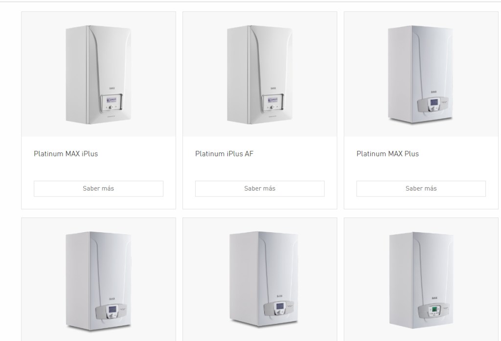Image resolution: width=501 pixels, height=341 pixels.
Task: Click the control panel on Platinum MAX Plus boiler
Action: coord(433,104)
